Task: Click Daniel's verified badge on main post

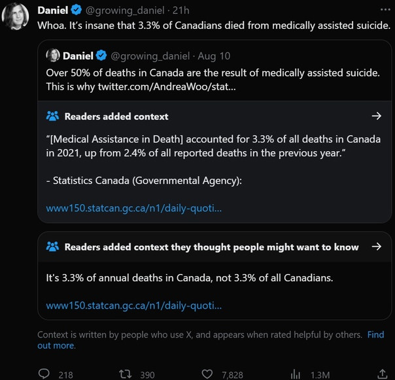Action: click(x=76, y=10)
